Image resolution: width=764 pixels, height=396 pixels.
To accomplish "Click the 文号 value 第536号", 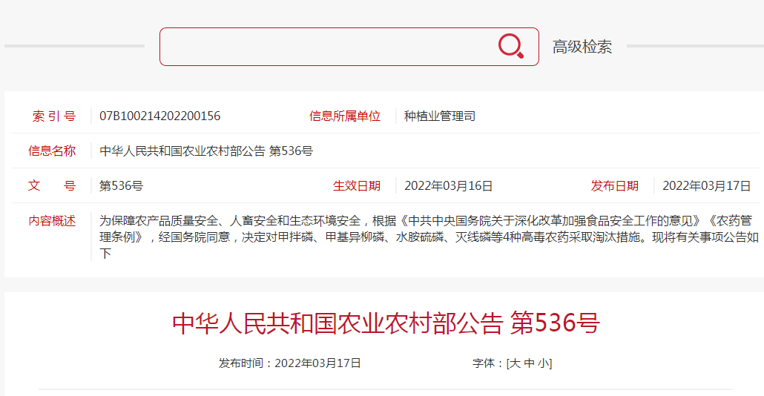I will (x=122, y=186).
